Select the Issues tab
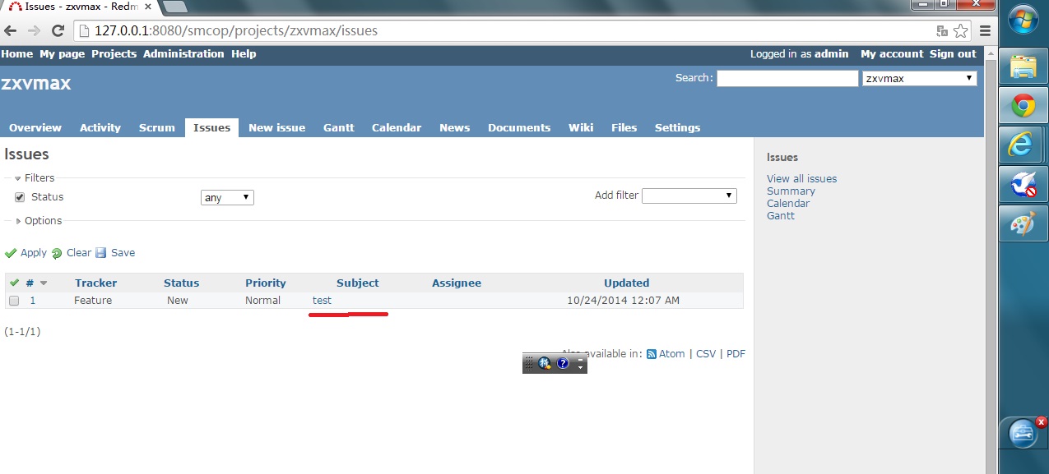The width and height of the screenshot is (1049, 474). click(212, 127)
